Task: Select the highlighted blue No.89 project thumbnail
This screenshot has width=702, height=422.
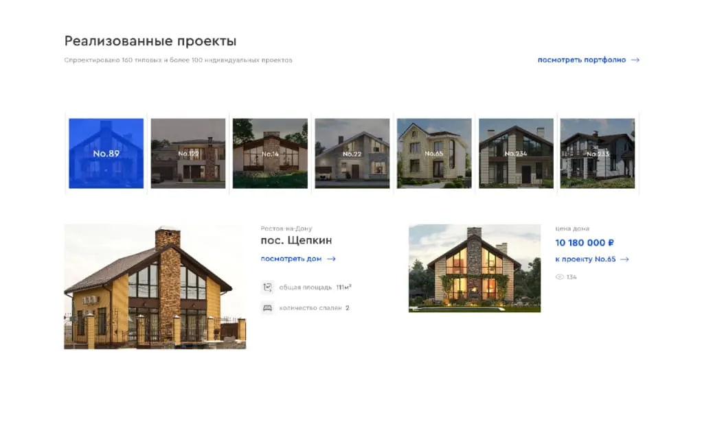Action: [x=106, y=154]
